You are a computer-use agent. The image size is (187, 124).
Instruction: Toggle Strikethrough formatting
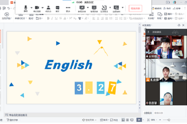click(60, 18)
